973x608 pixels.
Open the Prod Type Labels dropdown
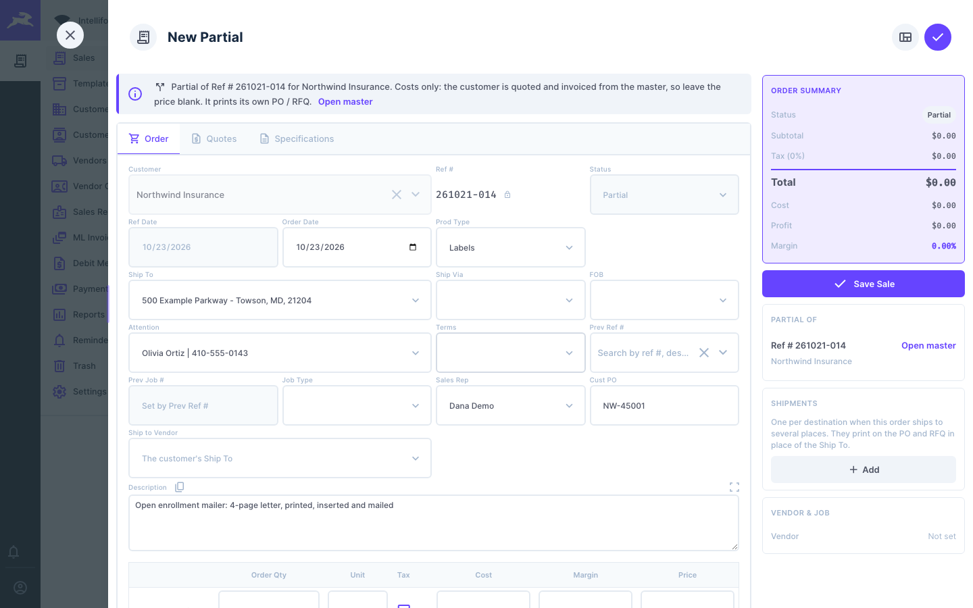pyautogui.click(x=511, y=247)
